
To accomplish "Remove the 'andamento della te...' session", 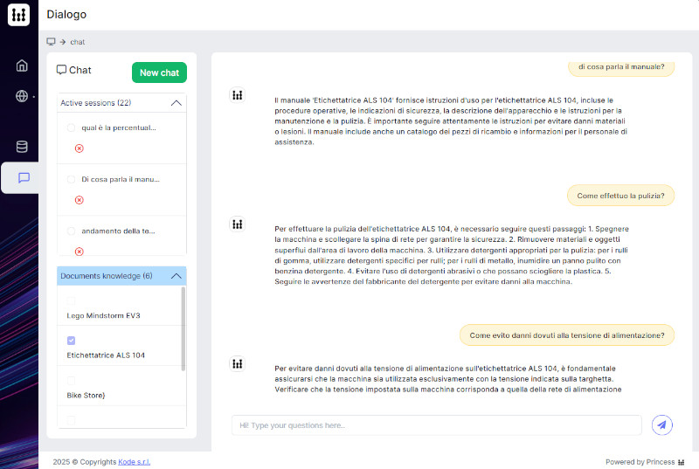I will tap(79, 252).
